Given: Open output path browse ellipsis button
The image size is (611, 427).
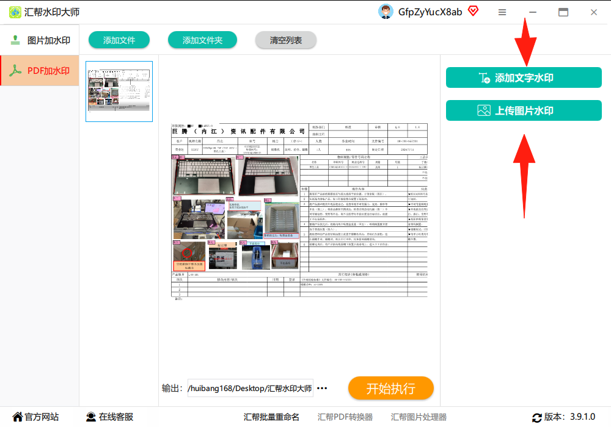Looking at the screenshot, I should click(x=322, y=388).
